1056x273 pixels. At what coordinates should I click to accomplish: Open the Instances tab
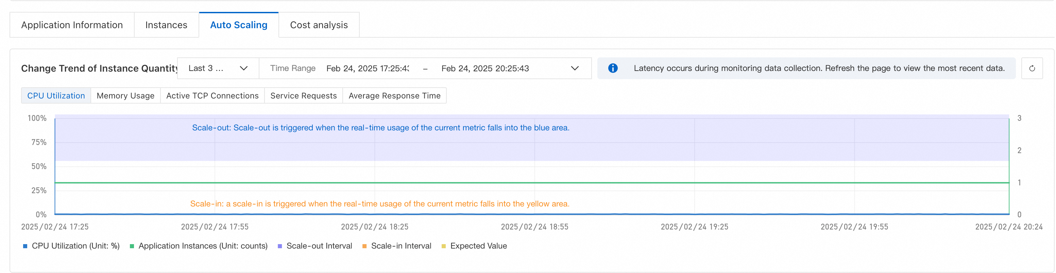coord(166,25)
